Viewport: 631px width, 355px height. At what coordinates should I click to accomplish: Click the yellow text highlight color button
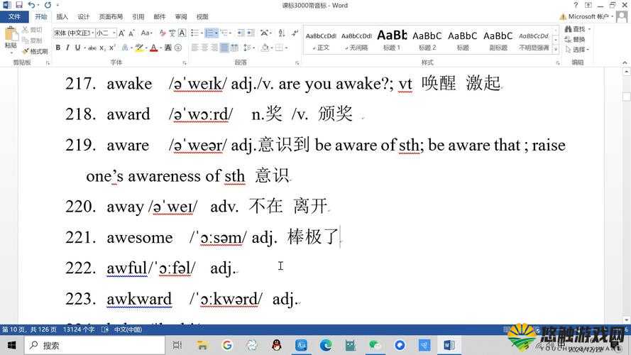139,48
